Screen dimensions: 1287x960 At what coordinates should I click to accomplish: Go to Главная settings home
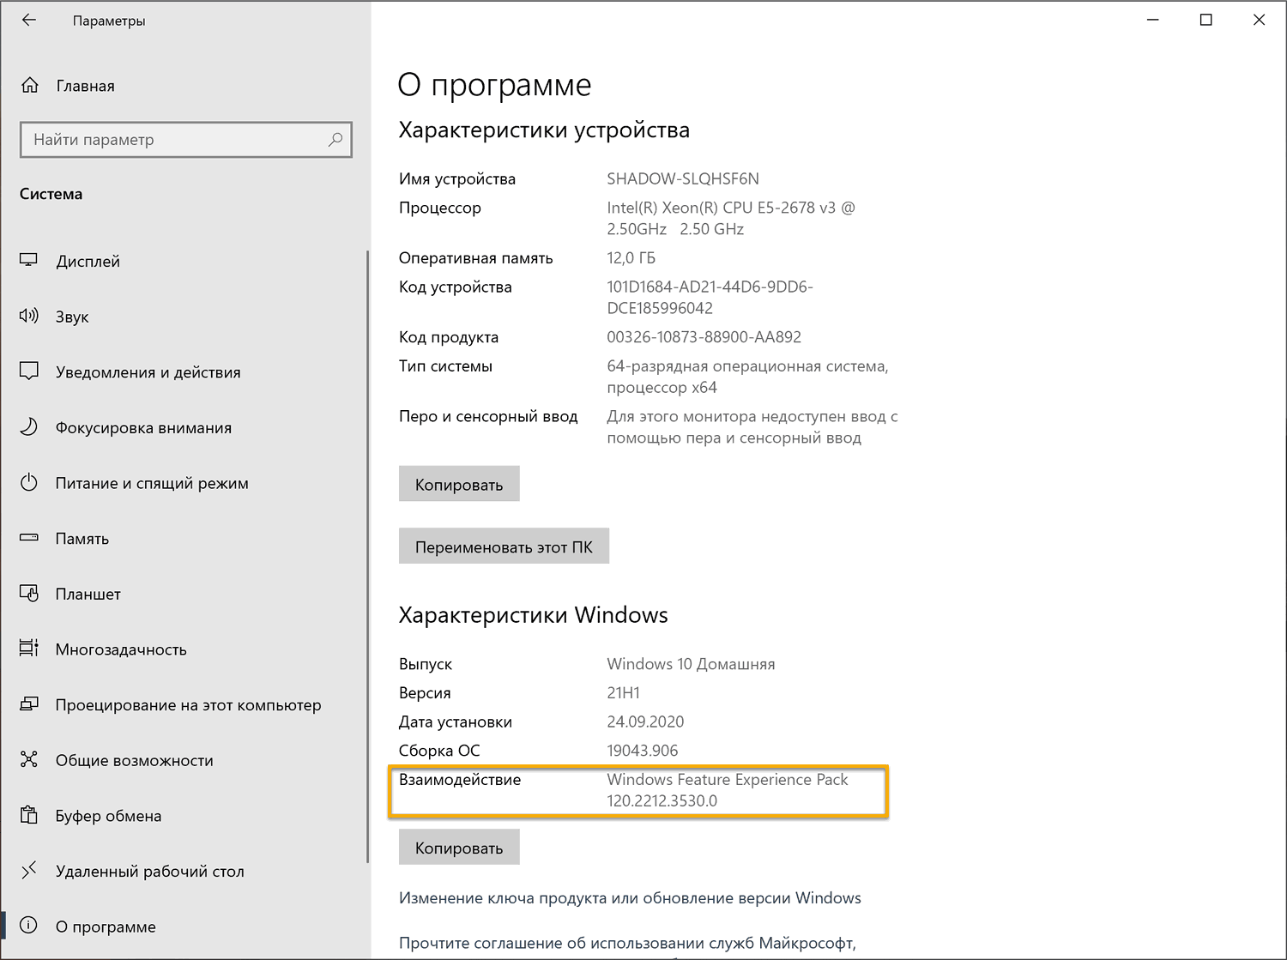point(85,85)
